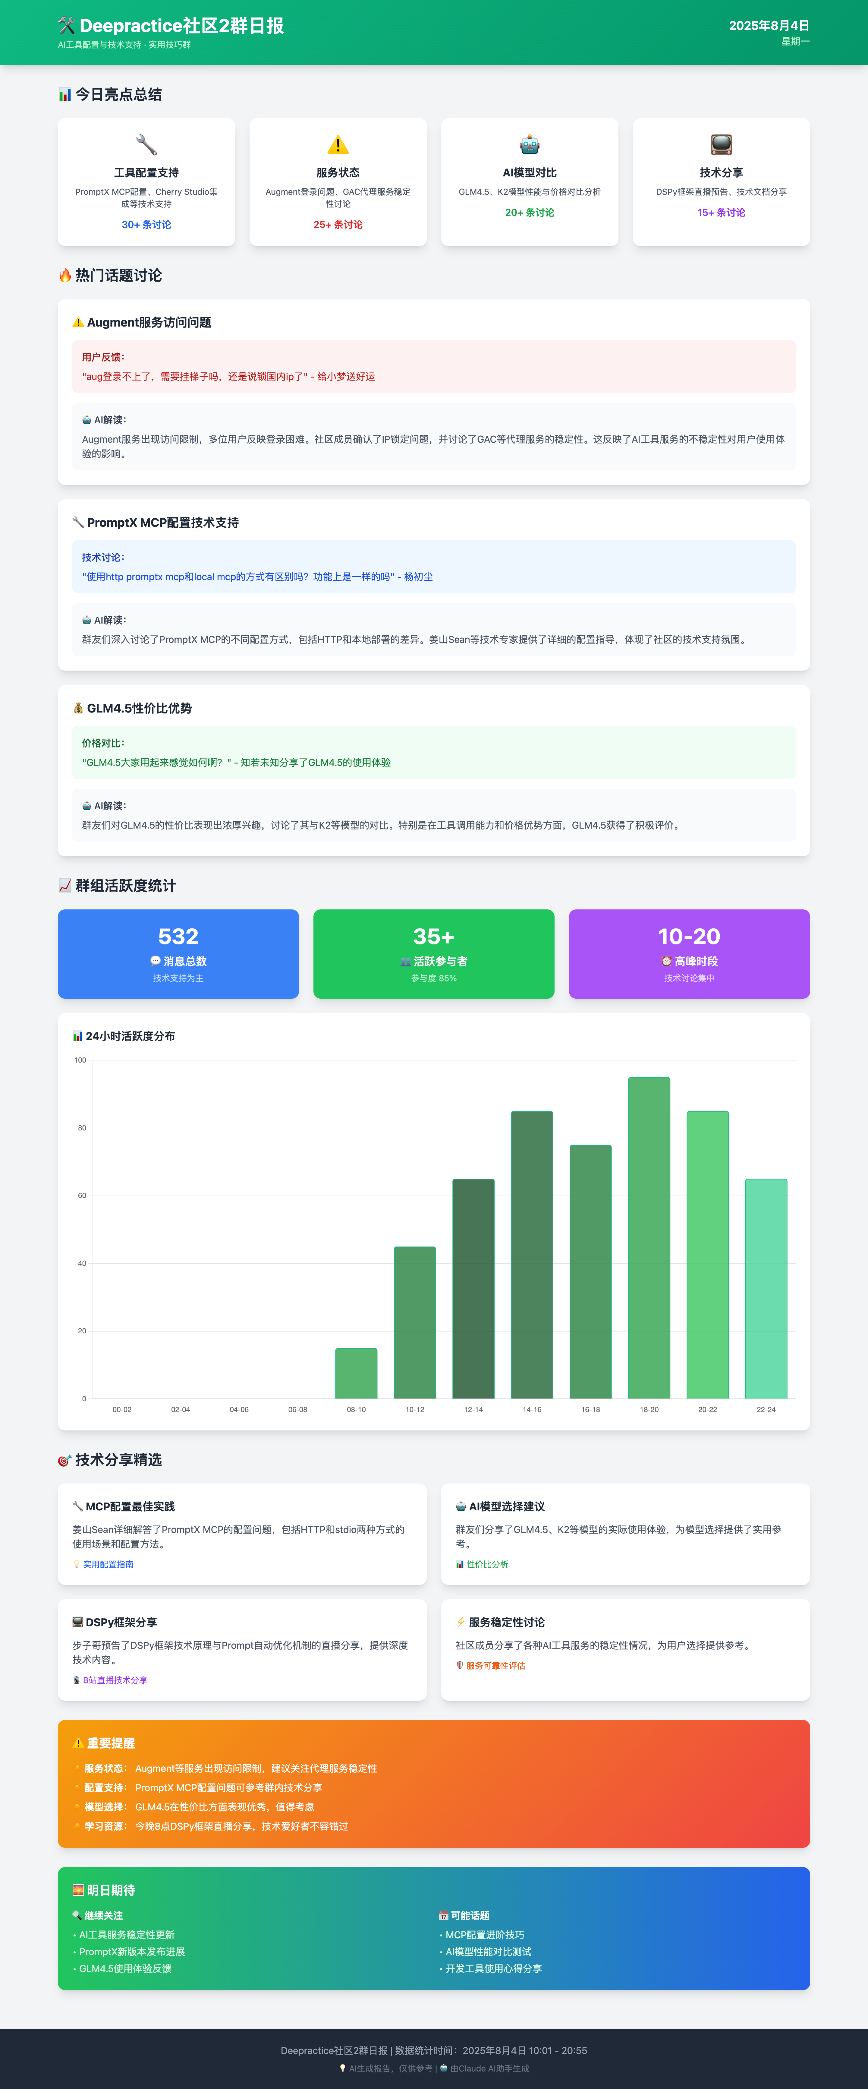This screenshot has width=868, height=2089.
Task: Click the warning triangle icon above 服务状态
Action: tap(338, 145)
